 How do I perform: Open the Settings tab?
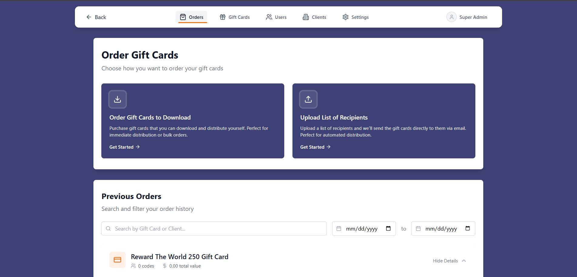click(356, 17)
